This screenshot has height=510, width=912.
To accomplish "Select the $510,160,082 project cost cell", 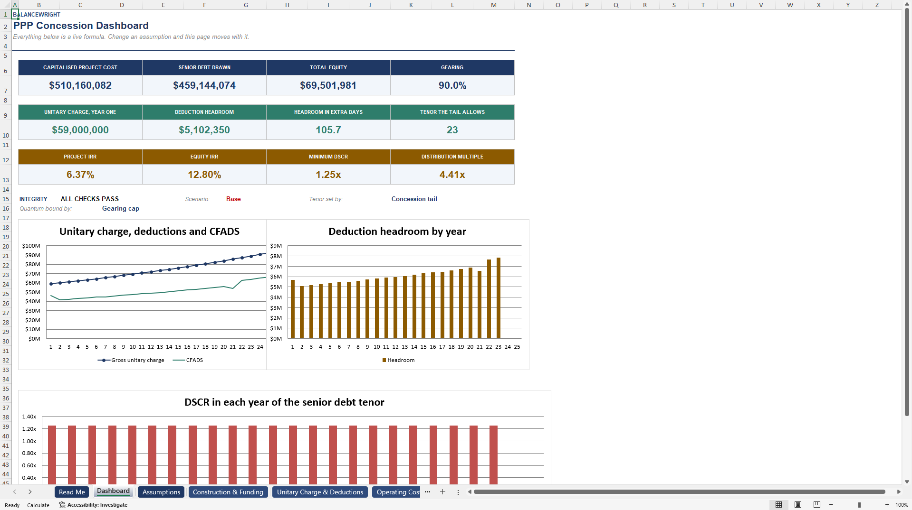I will (80, 85).
